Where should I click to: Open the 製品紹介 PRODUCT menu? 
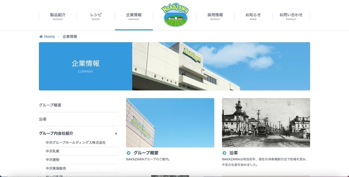point(58,17)
